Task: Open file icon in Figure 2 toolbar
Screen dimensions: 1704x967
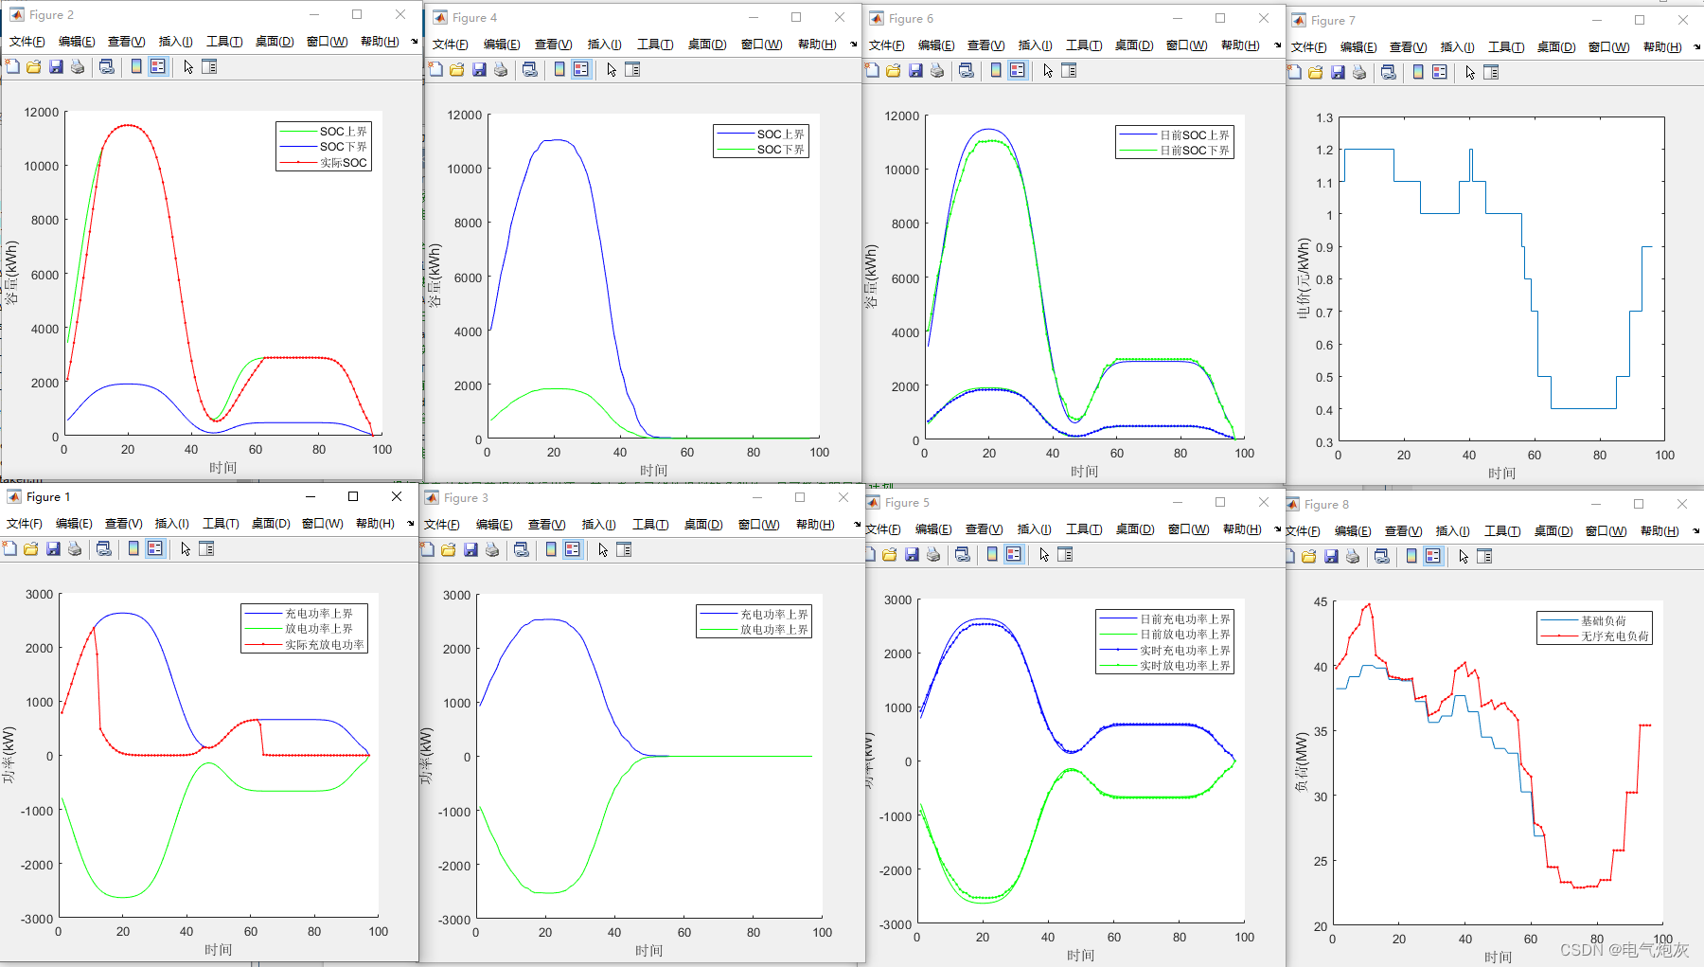Action: (x=34, y=66)
